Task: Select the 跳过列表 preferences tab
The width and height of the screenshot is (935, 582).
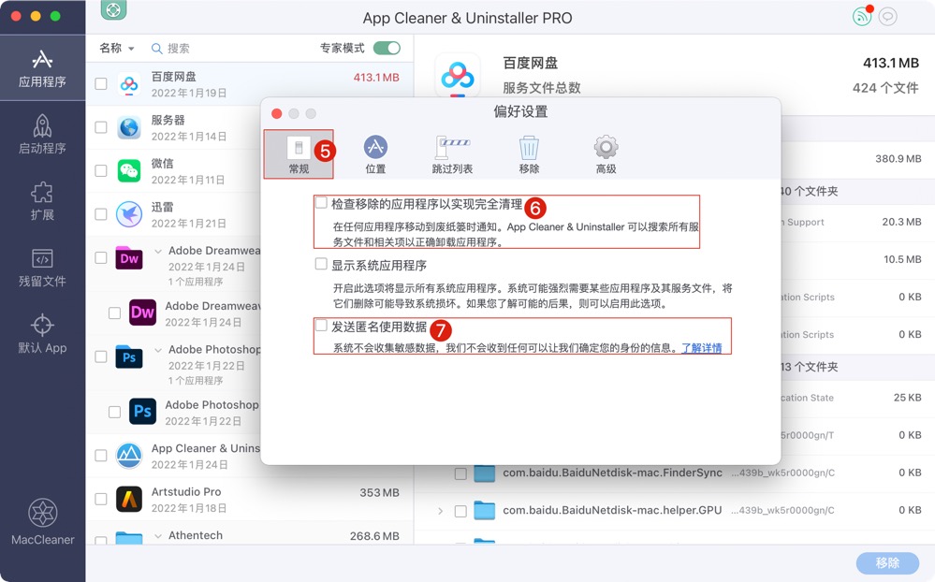Action: (452, 154)
